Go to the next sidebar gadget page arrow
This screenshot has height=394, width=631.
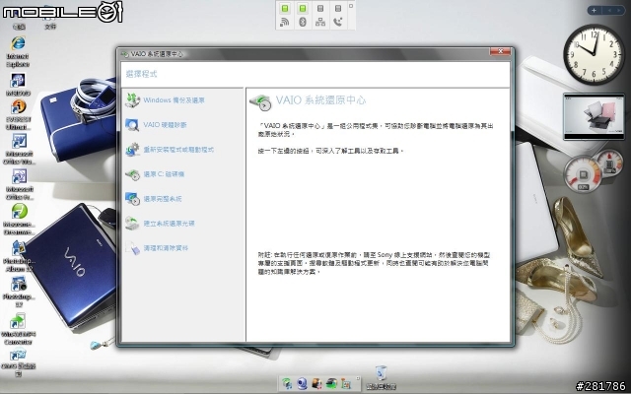tap(618, 11)
